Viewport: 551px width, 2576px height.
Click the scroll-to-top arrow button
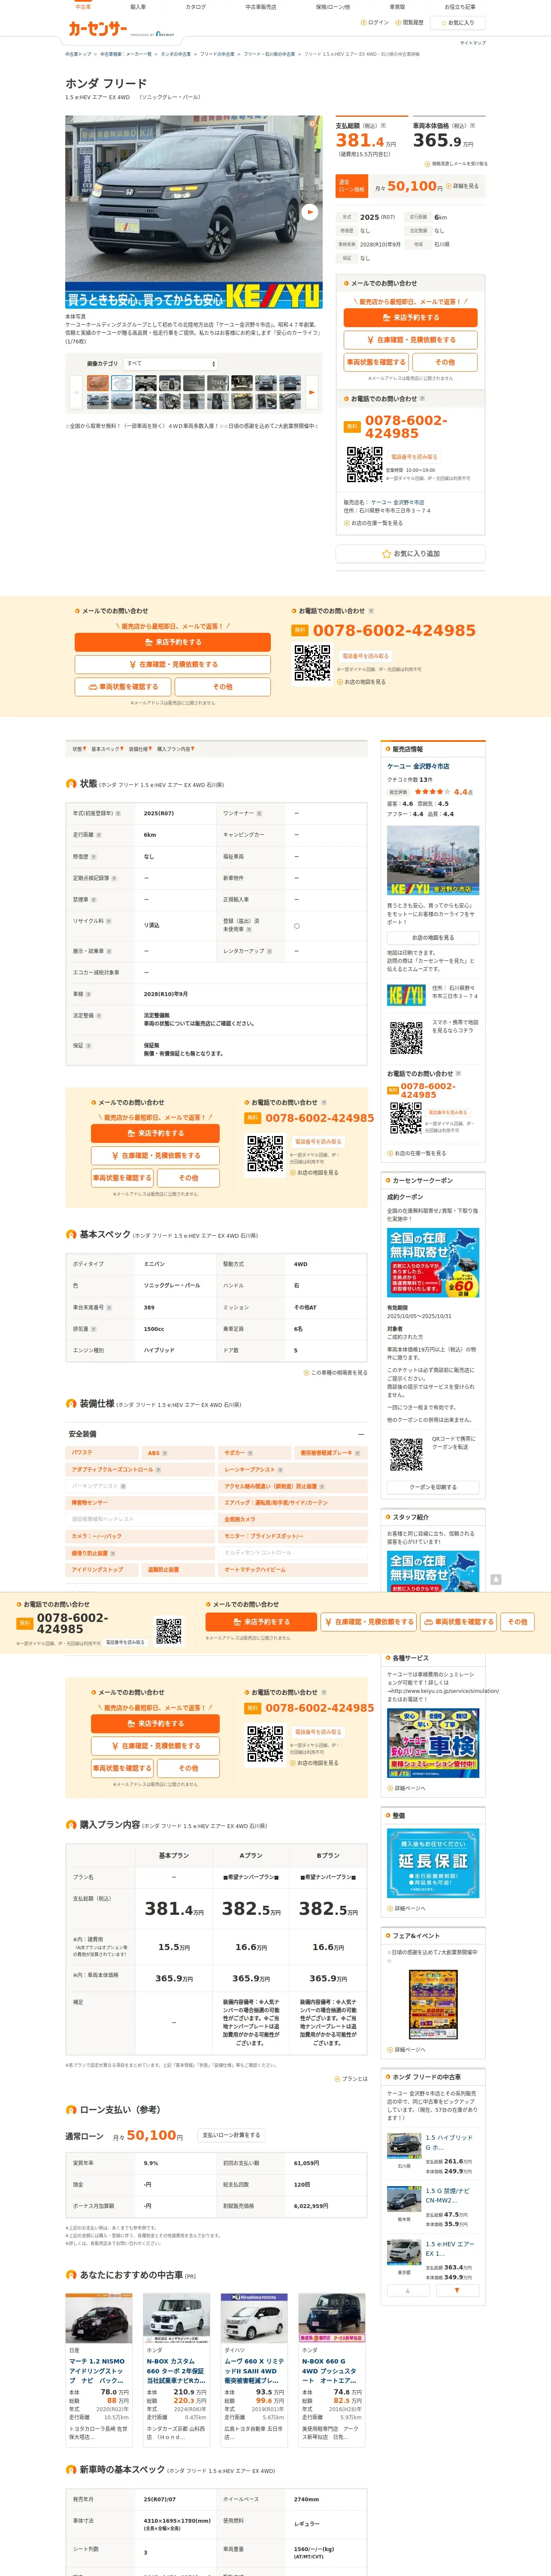496,1579
